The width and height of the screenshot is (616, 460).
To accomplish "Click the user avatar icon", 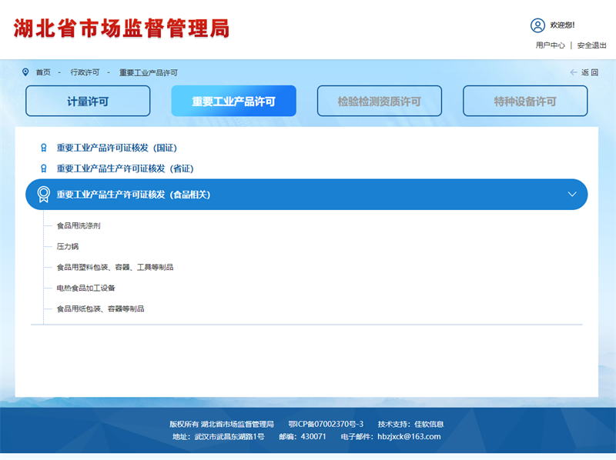I will [537, 25].
